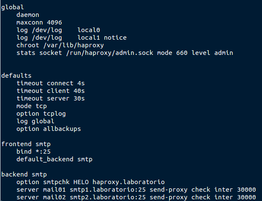This screenshot has height=201, width=262.
Task: Click the word "global" section header
Action: pyautogui.click(x=13, y=7)
